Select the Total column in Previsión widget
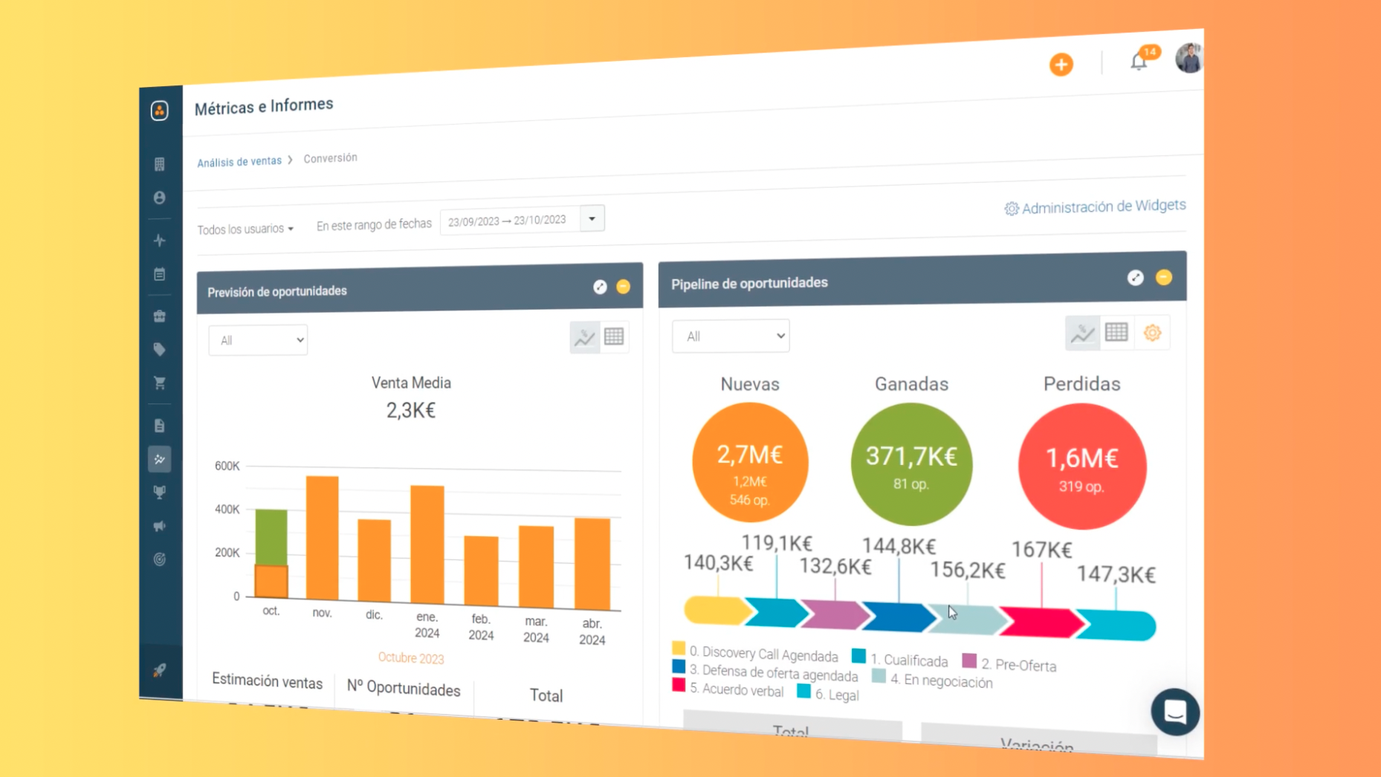Viewport: 1381px width, 777px height. click(546, 696)
